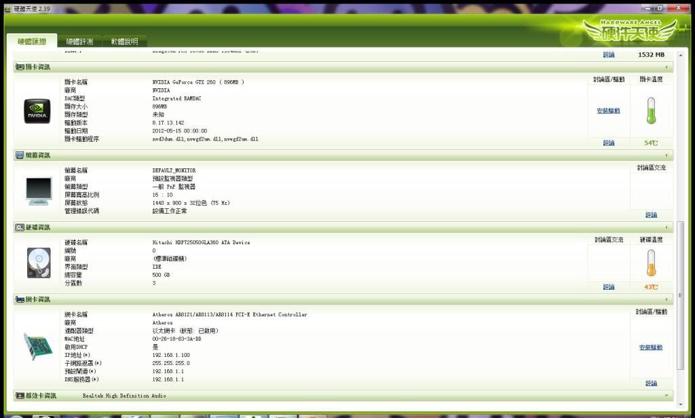Click the network card icon
Screen dimensions: 695x418
click(x=38, y=346)
